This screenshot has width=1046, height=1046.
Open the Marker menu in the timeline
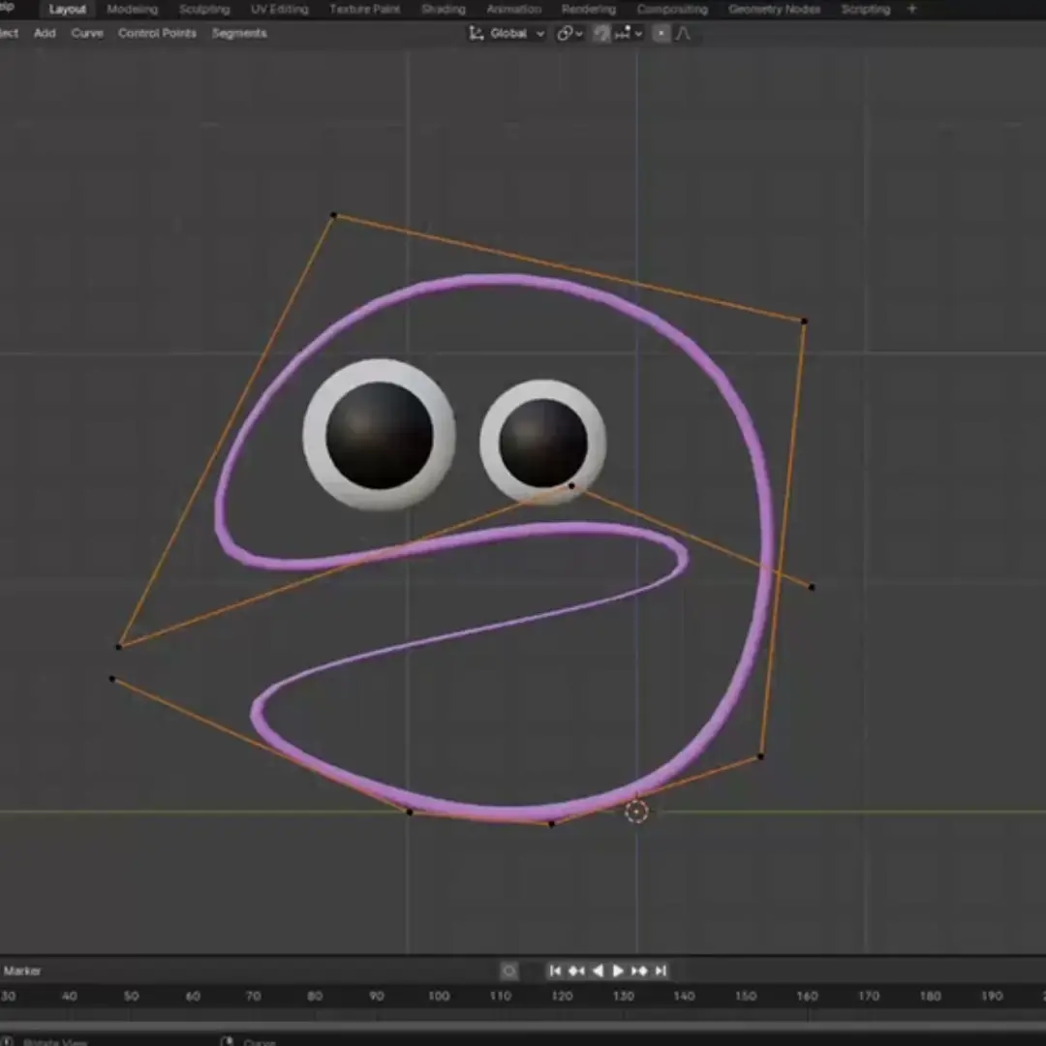[22, 970]
